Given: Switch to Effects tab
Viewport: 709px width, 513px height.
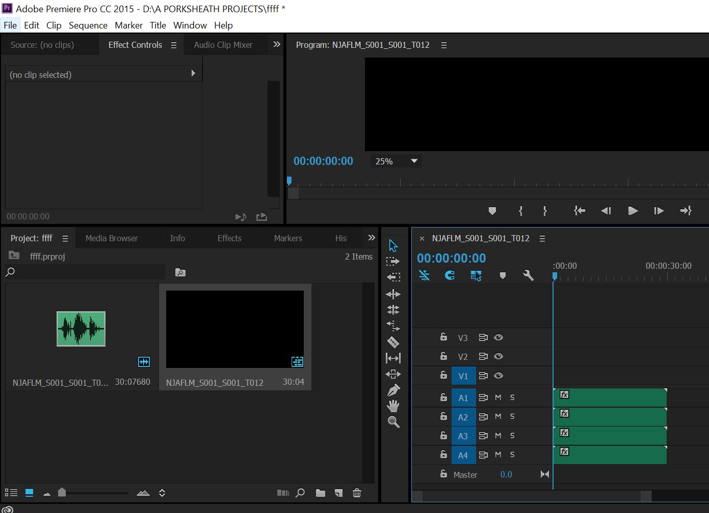Looking at the screenshot, I should [229, 238].
